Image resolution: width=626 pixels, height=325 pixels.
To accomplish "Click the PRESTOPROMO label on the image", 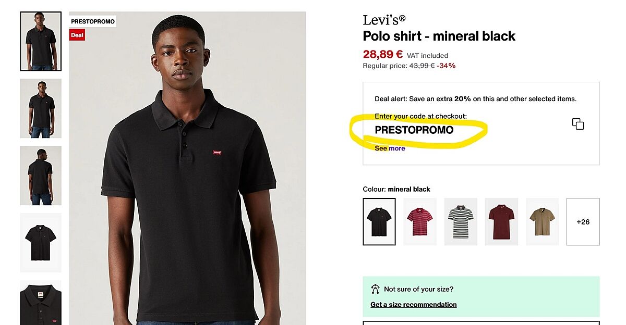I will point(93,22).
